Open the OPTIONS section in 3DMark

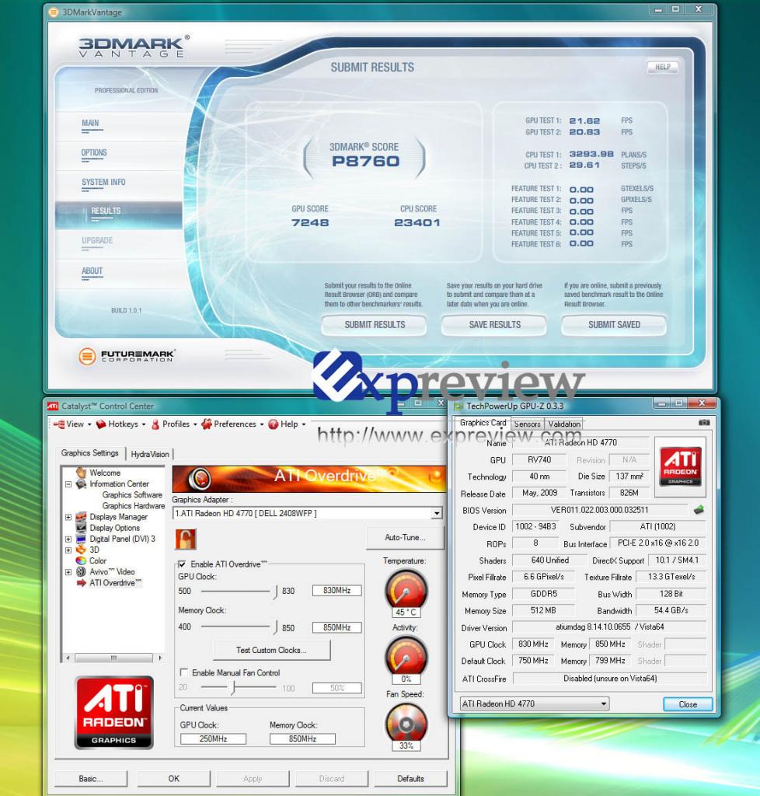94,152
